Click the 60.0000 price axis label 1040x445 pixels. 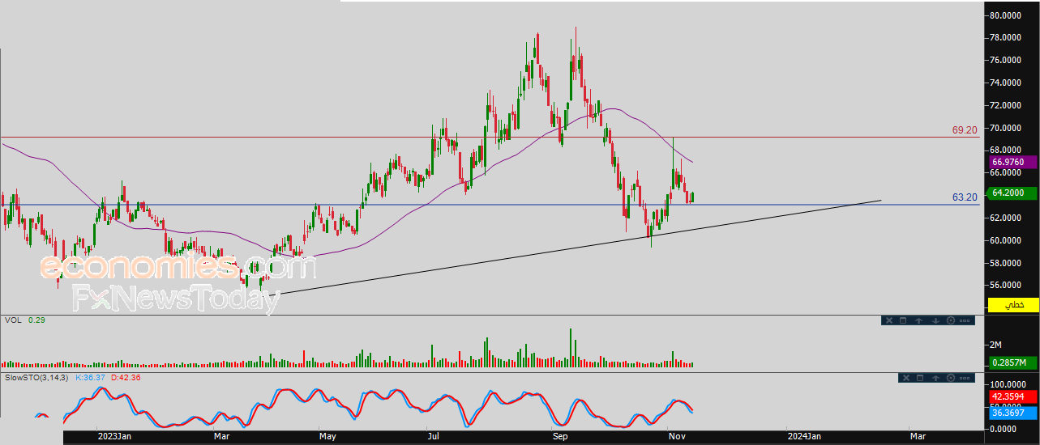pyautogui.click(x=1004, y=241)
